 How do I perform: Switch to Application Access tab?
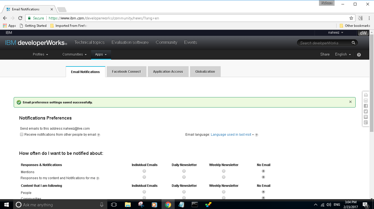[x=168, y=72]
